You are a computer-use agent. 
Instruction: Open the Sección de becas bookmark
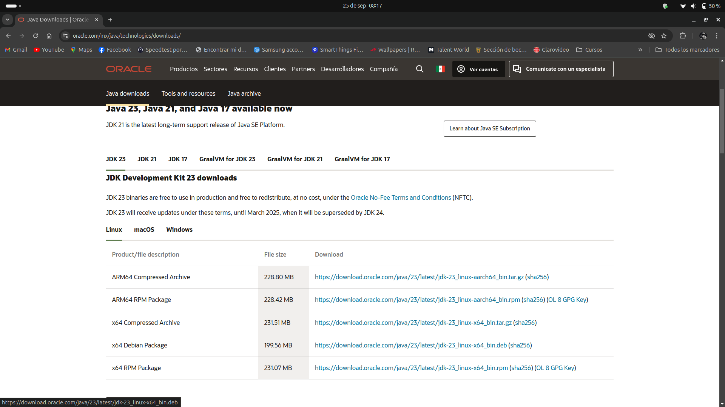coord(501,50)
